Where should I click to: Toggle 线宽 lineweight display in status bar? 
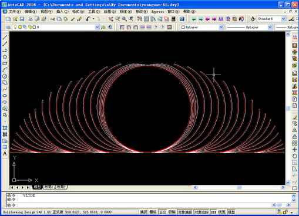click(x=222, y=212)
